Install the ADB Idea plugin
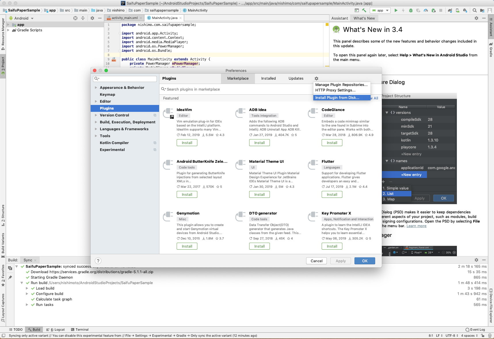The width and height of the screenshot is (494, 339). 260,143
